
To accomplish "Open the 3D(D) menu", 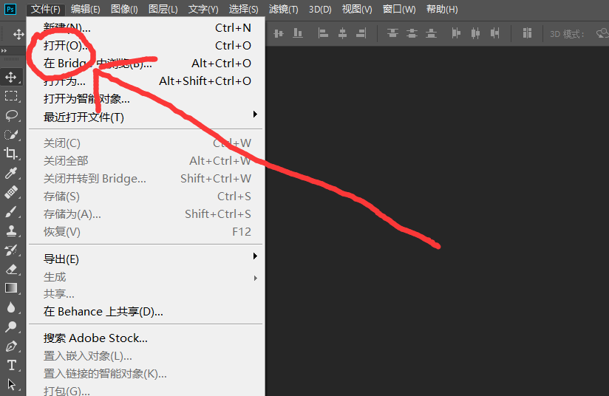I will point(320,9).
